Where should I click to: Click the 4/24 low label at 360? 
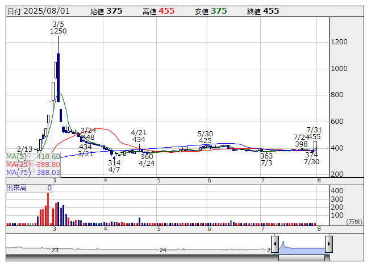coord(147,160)
